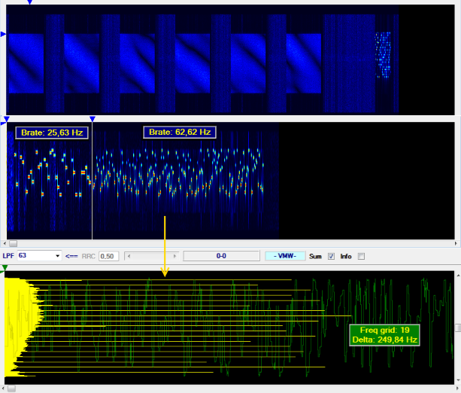Click the arrow button beside RRC

tap(71, 256)
